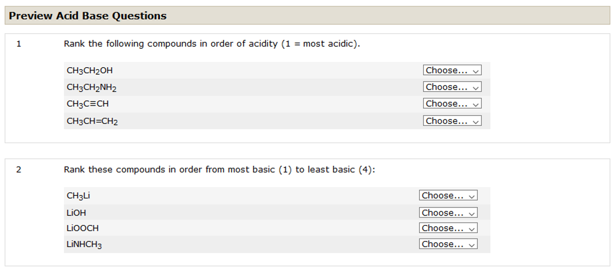Click the CH3CH2NH2 compound label
615x271 pixels.
click(x=92, y=88)
